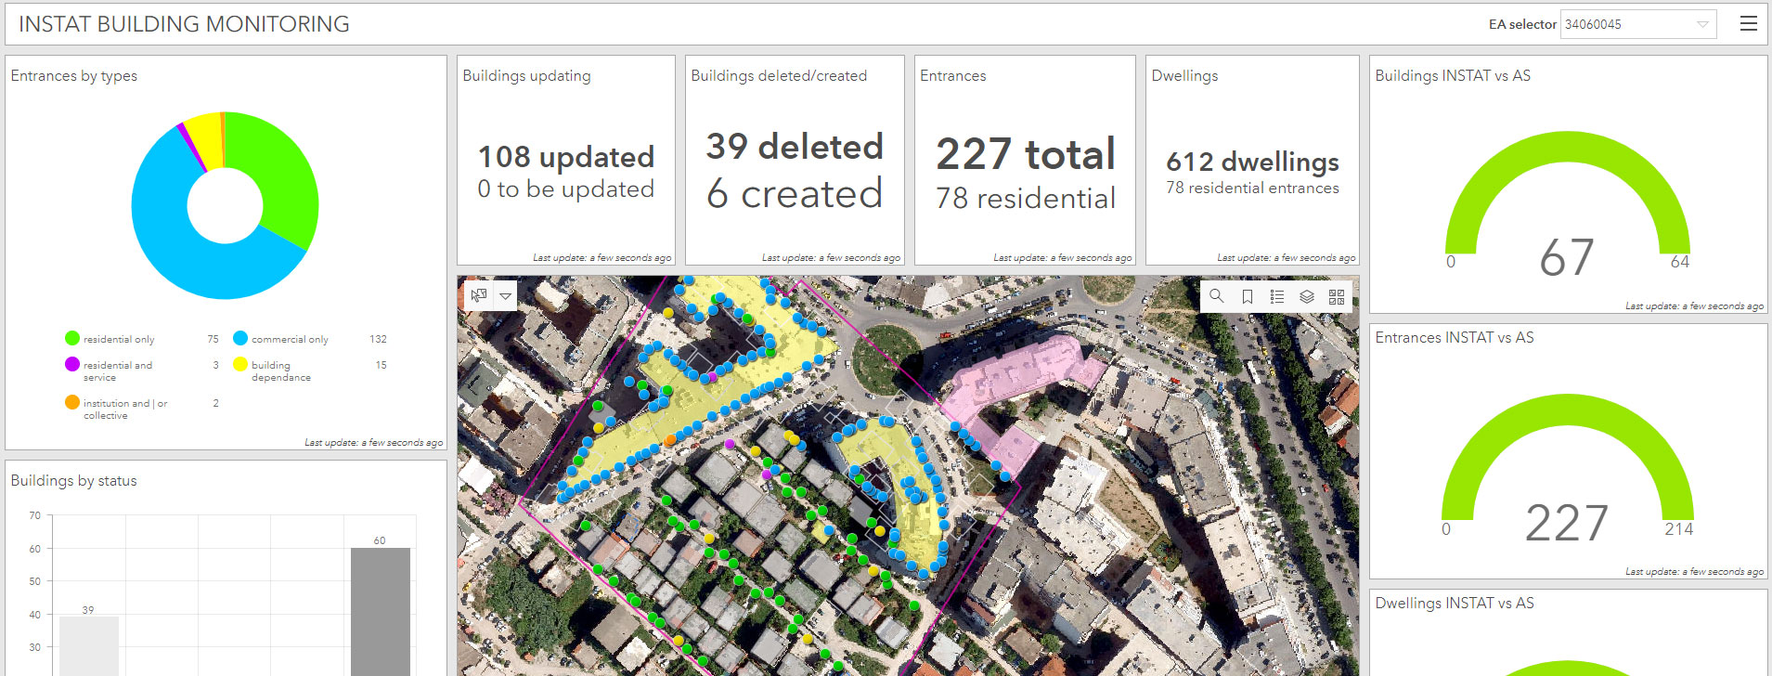Open the map bookmarks icon

click(x=1248, y=296)
